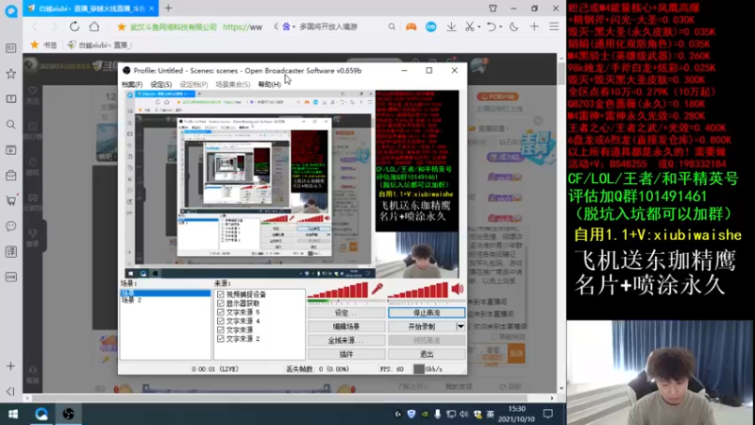Toggle the 文字来源 2 source checkbox
This screenshot has width=755, height=425.
[x=221, y=339]
